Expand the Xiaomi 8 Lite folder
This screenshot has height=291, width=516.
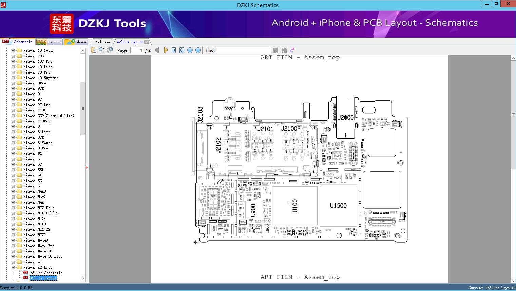pos(13,132)
